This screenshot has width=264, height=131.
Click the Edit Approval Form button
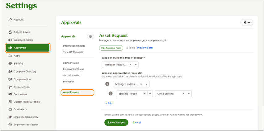111,48
